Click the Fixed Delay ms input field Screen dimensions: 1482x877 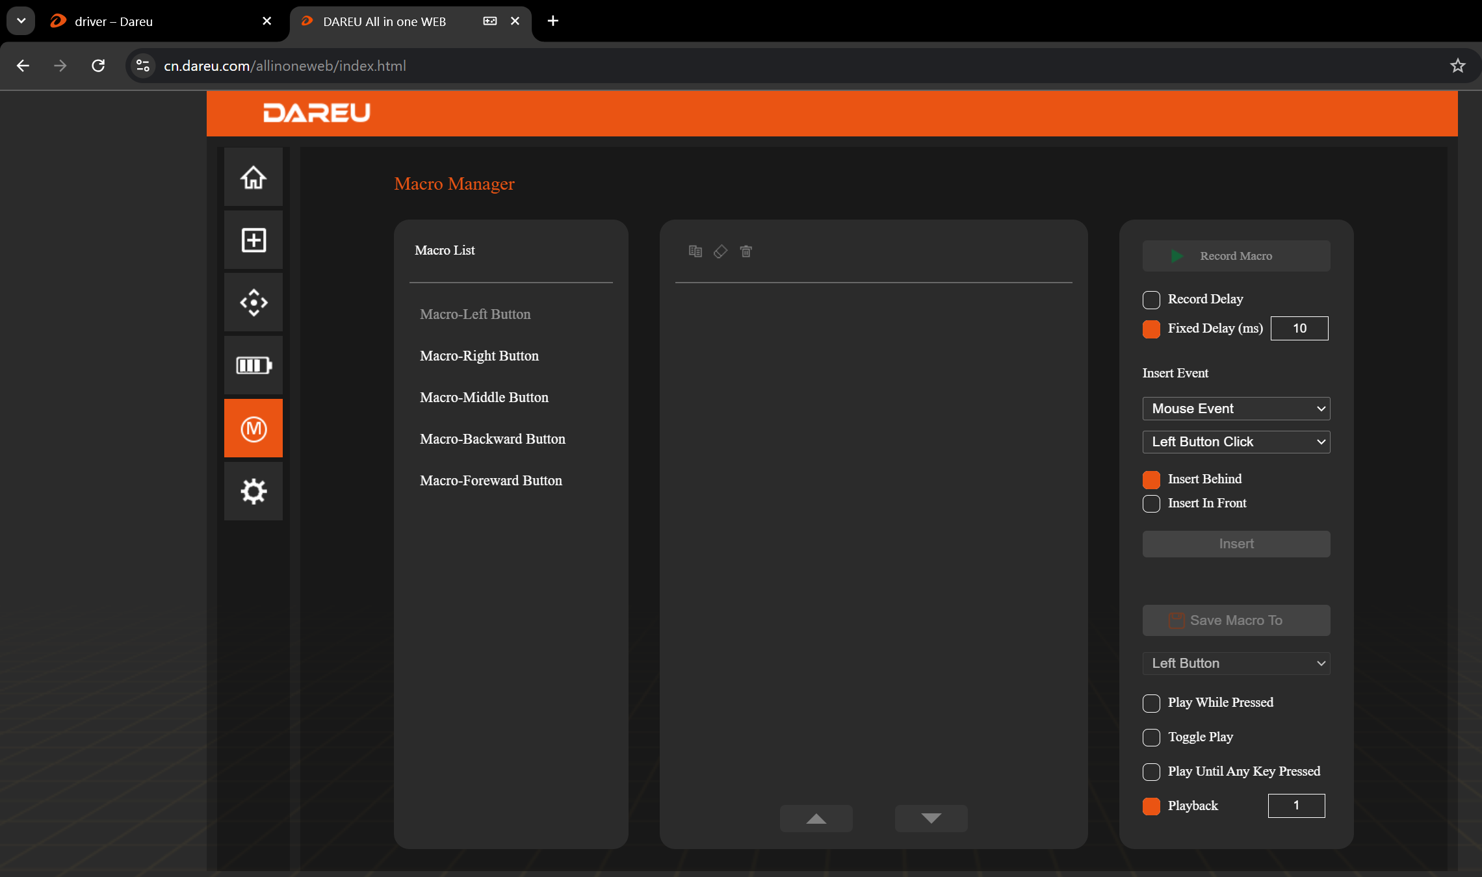click(x=1299, y=329)
